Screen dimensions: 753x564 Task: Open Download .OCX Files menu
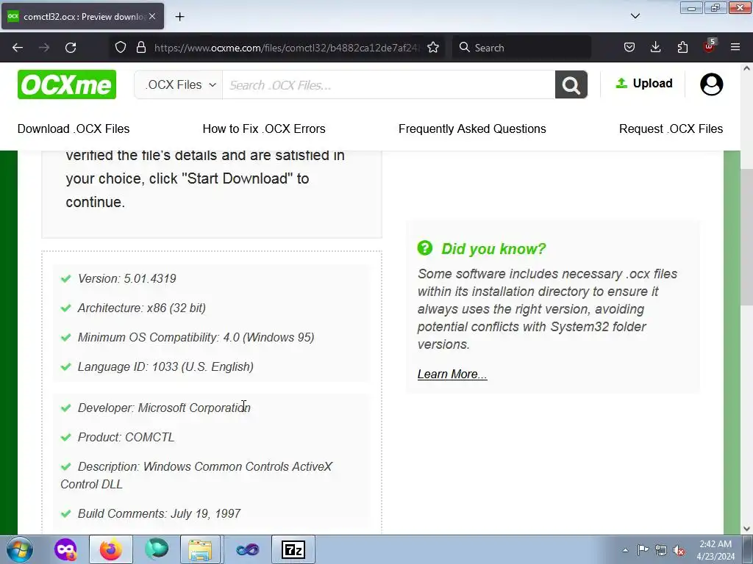pos(74,129)
